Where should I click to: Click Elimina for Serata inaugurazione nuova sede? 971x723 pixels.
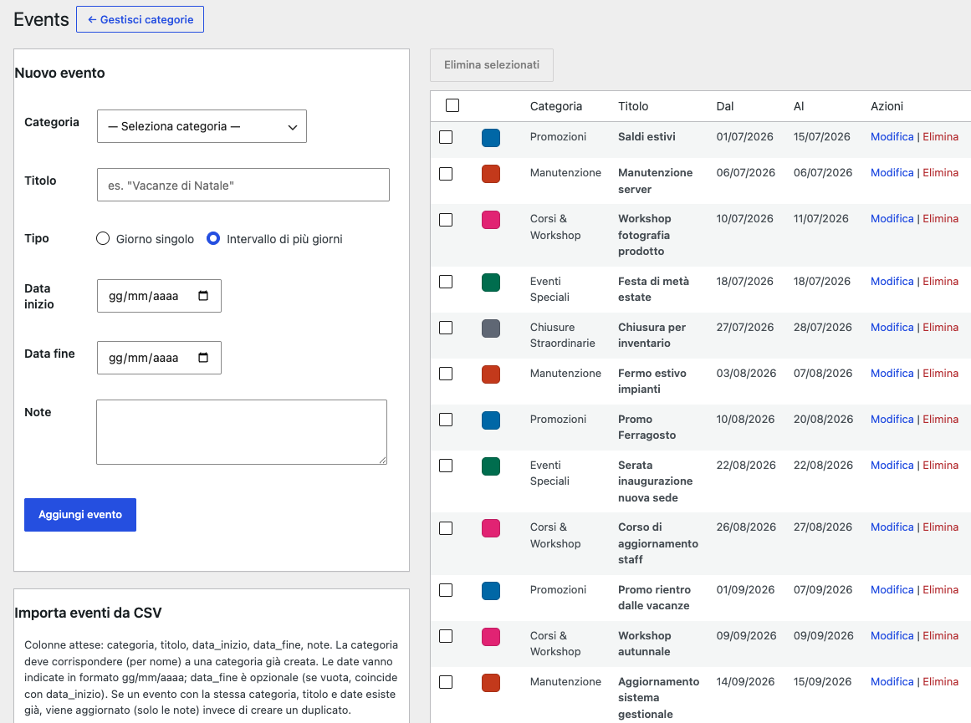tap(940, 465)
